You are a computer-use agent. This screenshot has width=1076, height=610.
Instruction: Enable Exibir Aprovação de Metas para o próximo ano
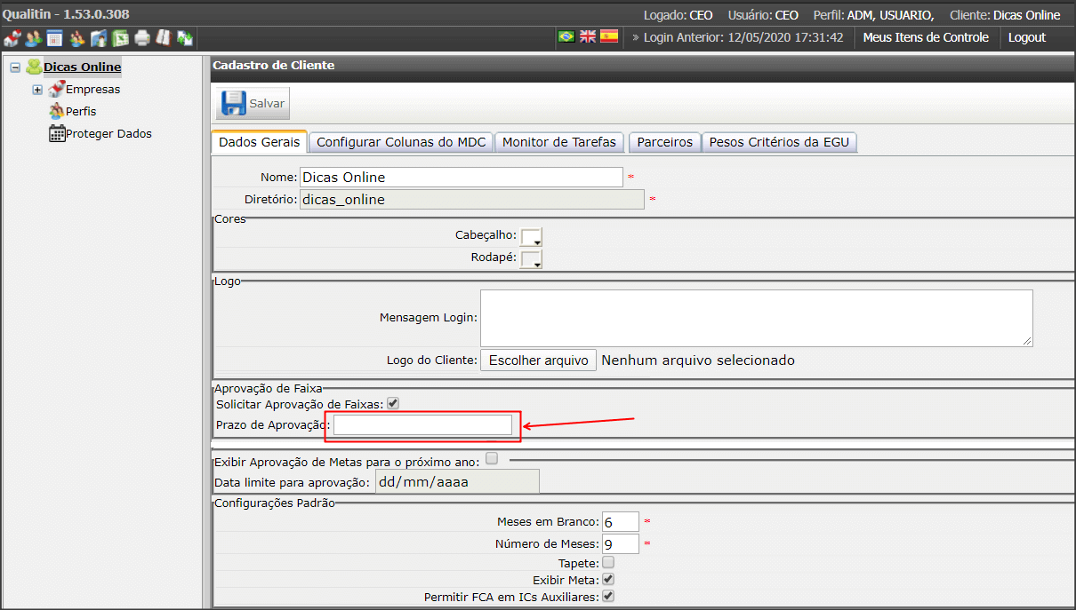click(492, 459)
